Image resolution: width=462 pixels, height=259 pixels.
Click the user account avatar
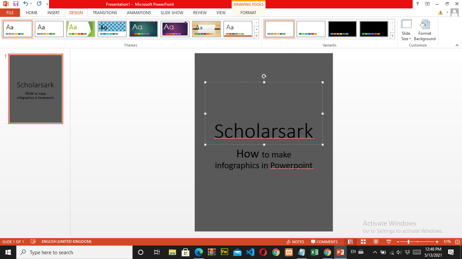[455, 12]
